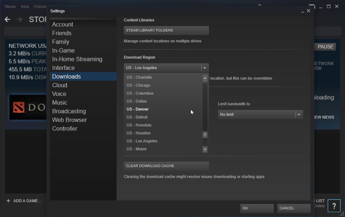Open the Account settings category
The height and width of the screenshot is (217, 345).
point(83,24)
